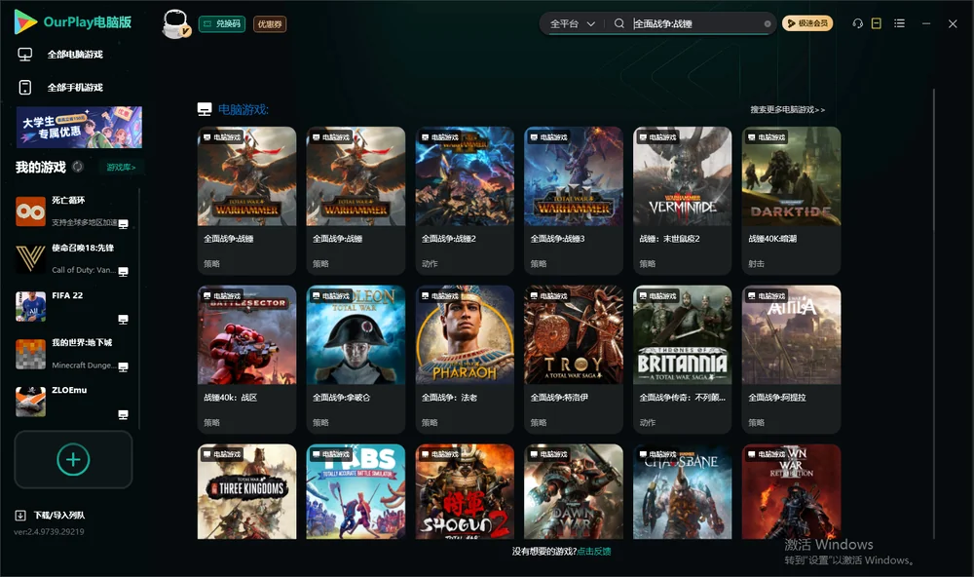Click 搜索更多电脑游戏>> link
The height and width of the screenshot is (577, 974).
(787, 109)
